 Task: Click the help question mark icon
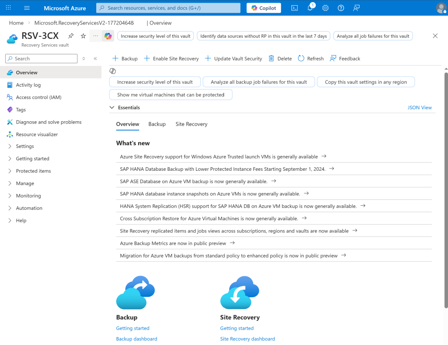point(341,8)
